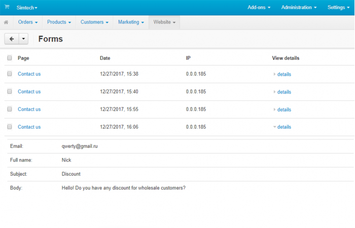Click the subject value Discount

(x=71, y=174)
